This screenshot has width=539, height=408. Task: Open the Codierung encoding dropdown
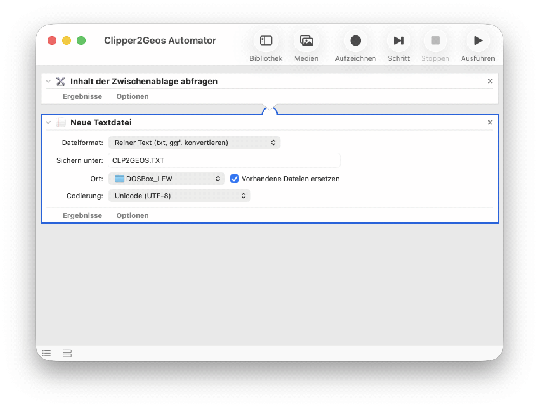179,196
